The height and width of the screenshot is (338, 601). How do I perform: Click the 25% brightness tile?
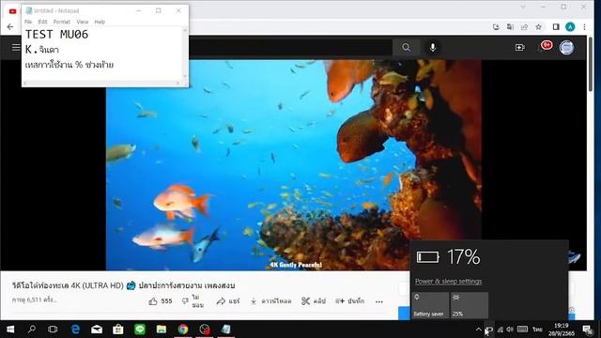(x=470, y=305)
